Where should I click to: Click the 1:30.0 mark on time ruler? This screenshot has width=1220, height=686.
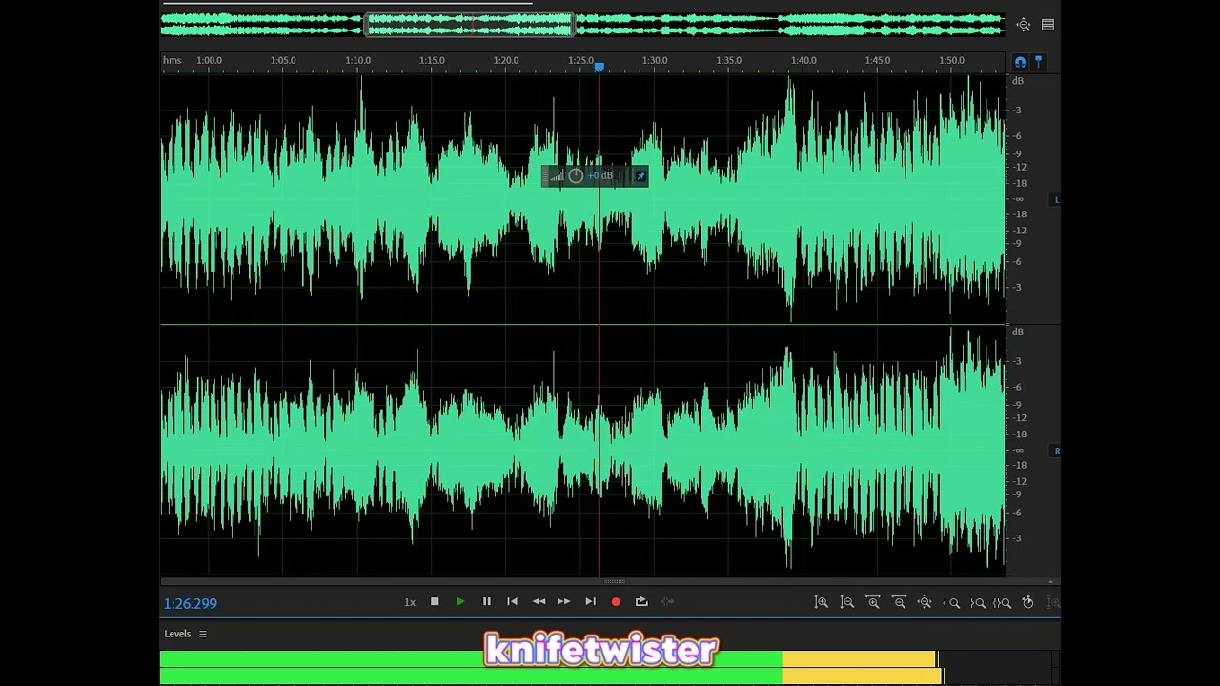point(655,60)
